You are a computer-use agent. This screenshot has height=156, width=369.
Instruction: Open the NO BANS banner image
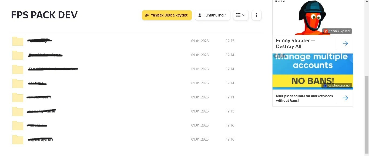click(313, 71)
